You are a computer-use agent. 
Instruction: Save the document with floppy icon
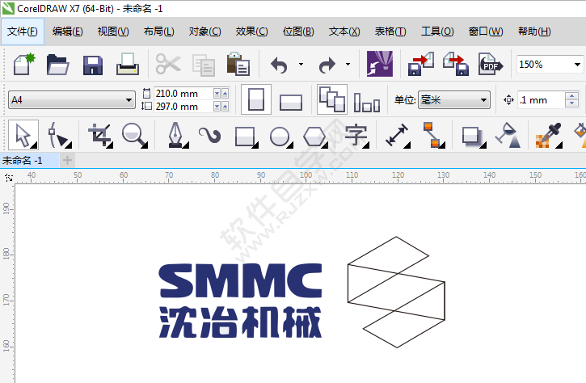pyautogui.click(x=93, y=65)
